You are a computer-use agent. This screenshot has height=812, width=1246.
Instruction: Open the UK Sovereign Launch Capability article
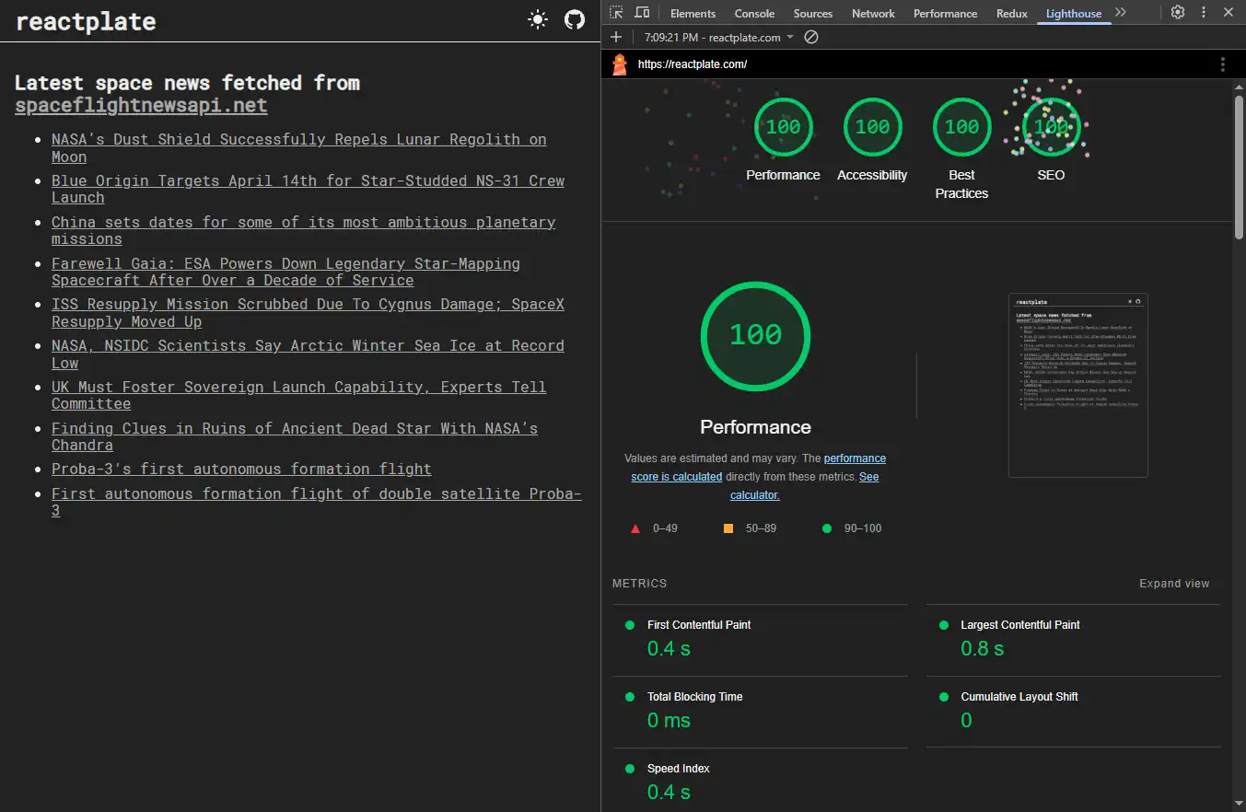(298, 395)
